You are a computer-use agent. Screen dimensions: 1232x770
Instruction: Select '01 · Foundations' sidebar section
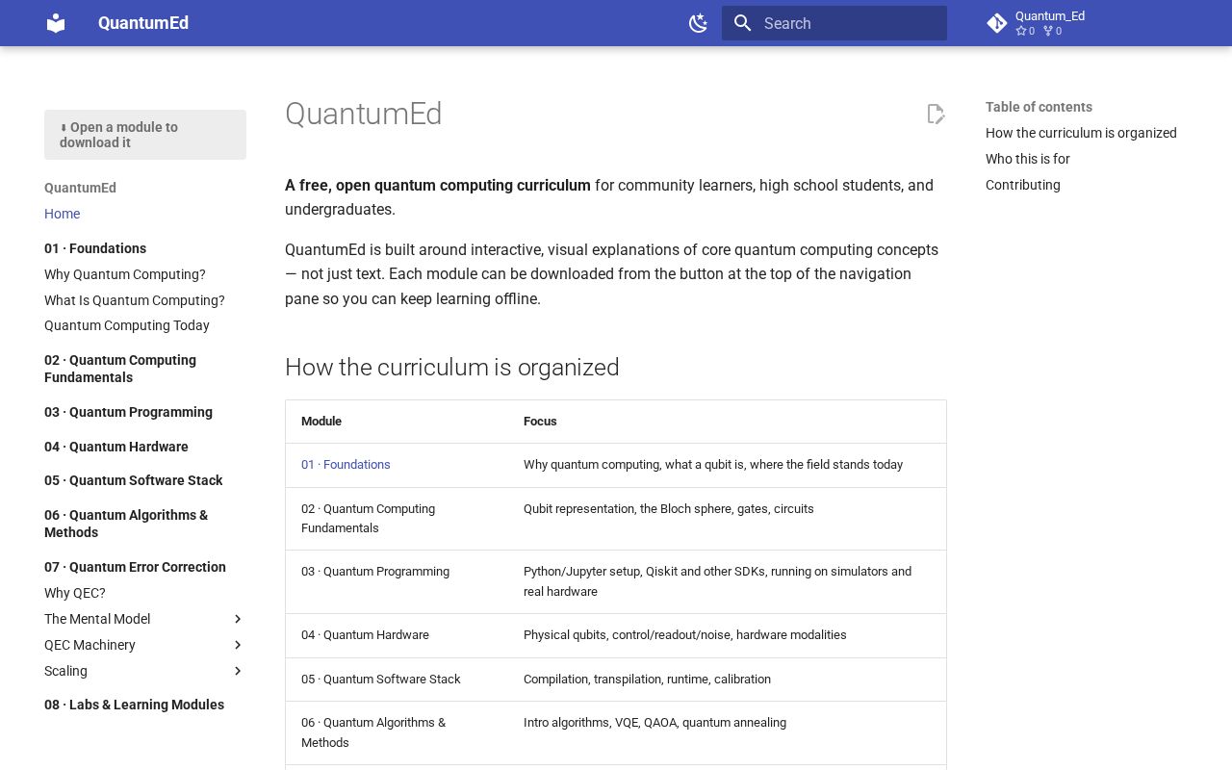[x=95, y=248]
